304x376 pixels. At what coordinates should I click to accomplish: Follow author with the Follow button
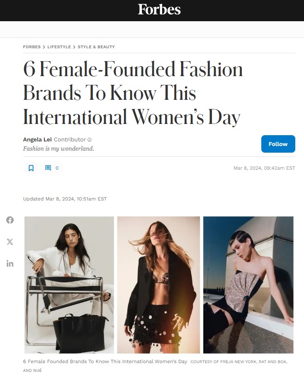[278, 144]
